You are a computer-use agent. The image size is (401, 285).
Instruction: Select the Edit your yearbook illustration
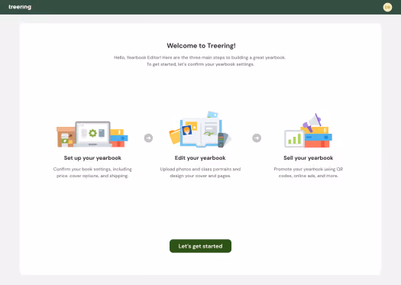click(200, 129)
